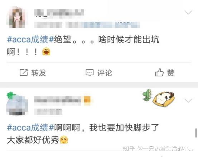Expand the second post's chevron options menu
This screenshot has width=198, height=157.
188,100
